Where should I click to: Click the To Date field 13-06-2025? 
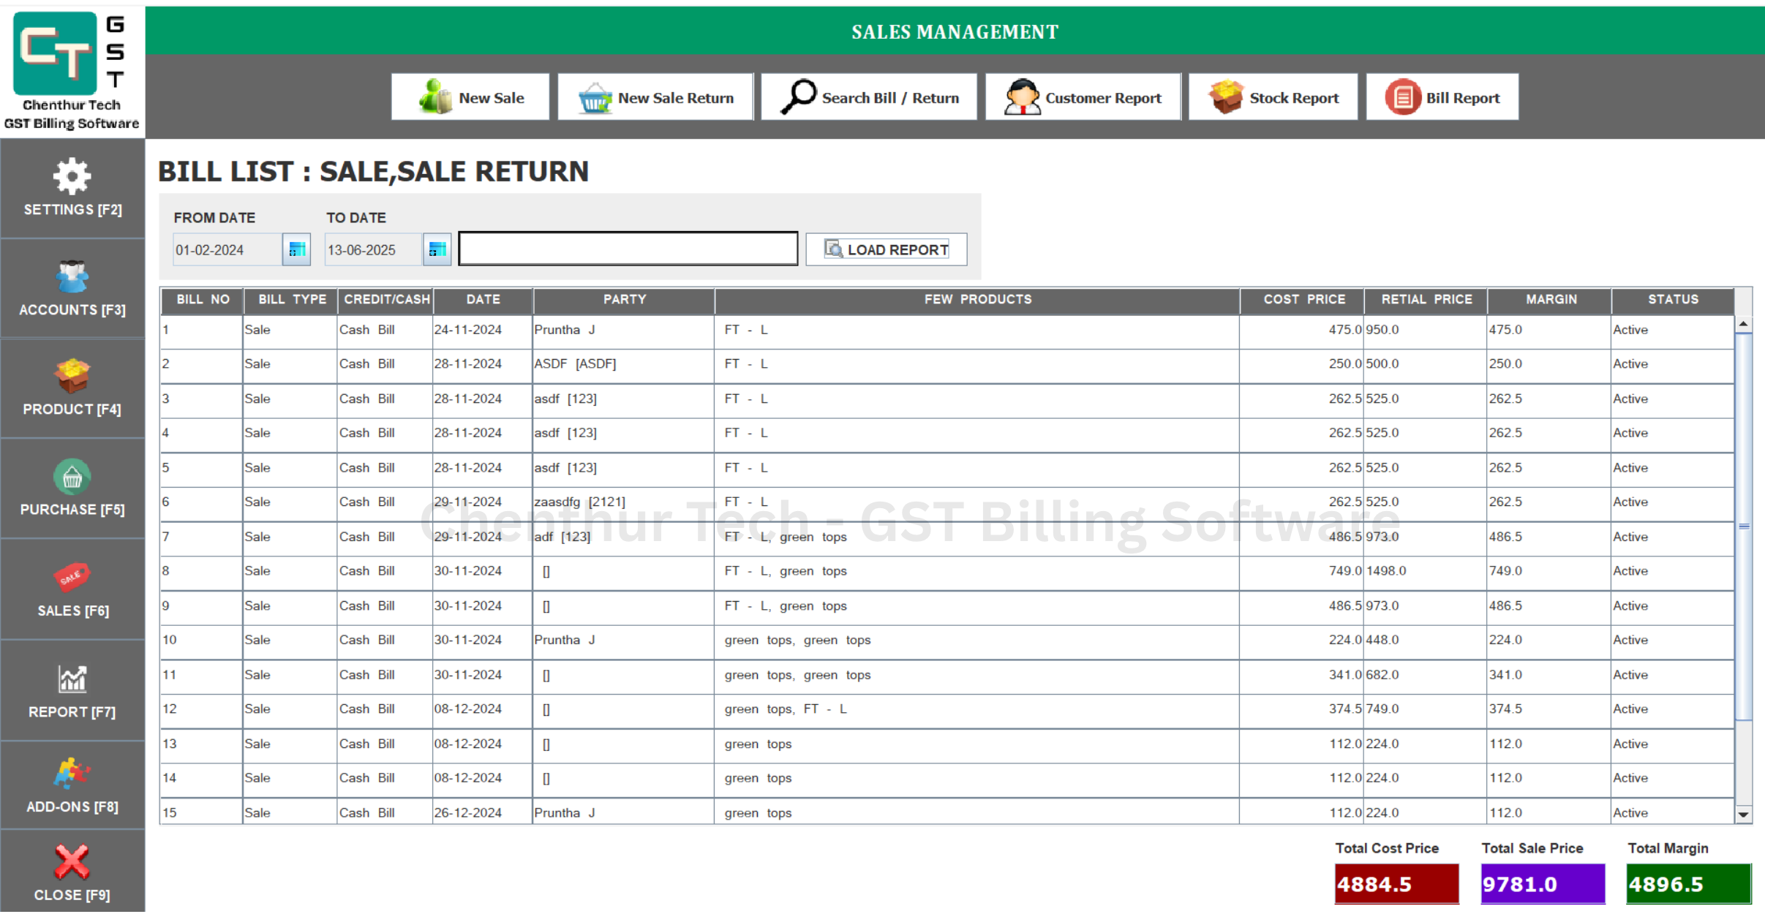pyautogui.click(x=373, y=249)
